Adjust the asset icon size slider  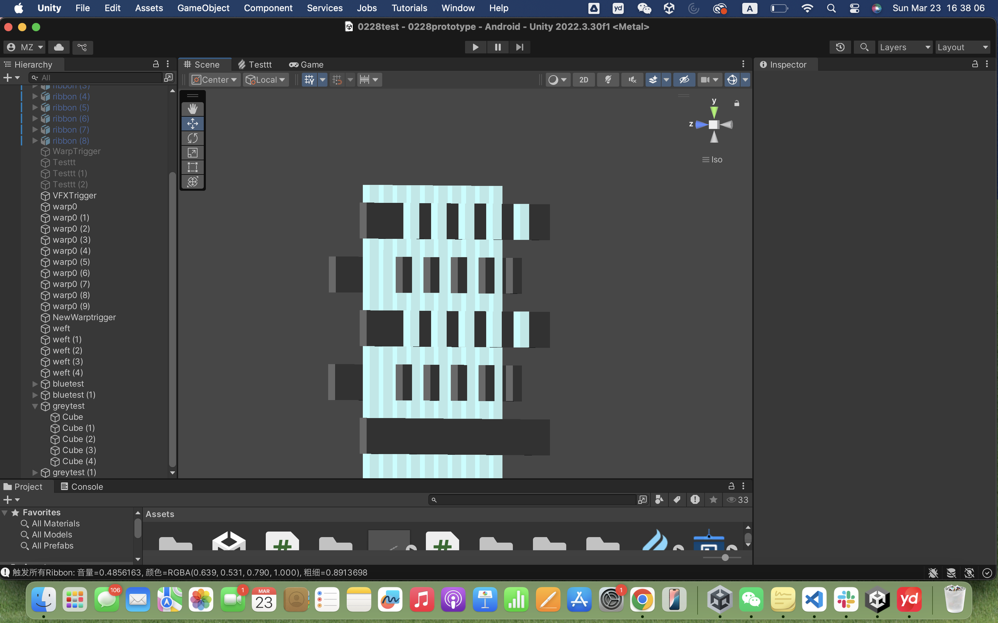point(725,558)
